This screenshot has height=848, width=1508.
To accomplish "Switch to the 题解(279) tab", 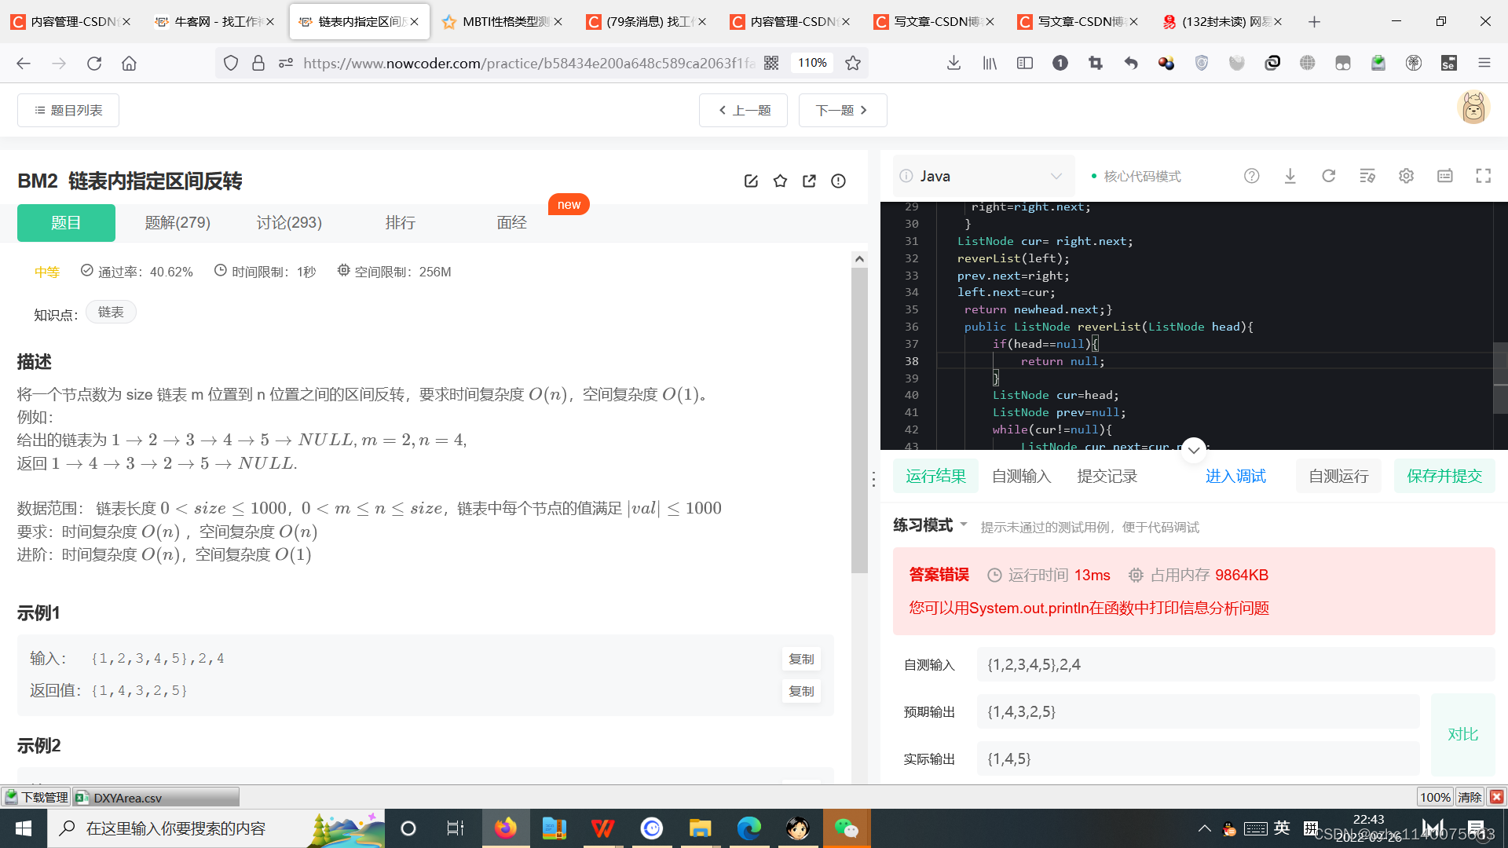I will (178, 222).
